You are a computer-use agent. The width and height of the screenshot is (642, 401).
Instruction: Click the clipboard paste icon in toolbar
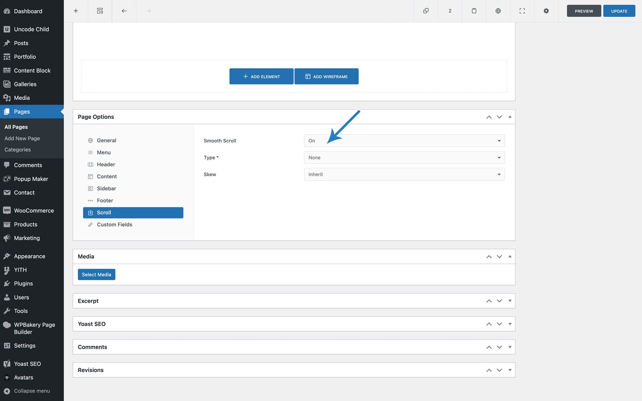[x=474, y=11]
